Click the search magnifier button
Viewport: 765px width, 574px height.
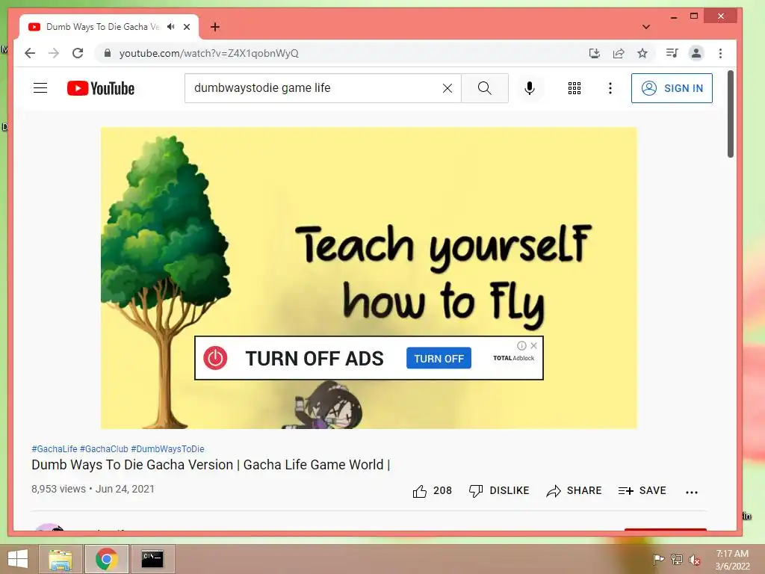click(x=484, y=88)
